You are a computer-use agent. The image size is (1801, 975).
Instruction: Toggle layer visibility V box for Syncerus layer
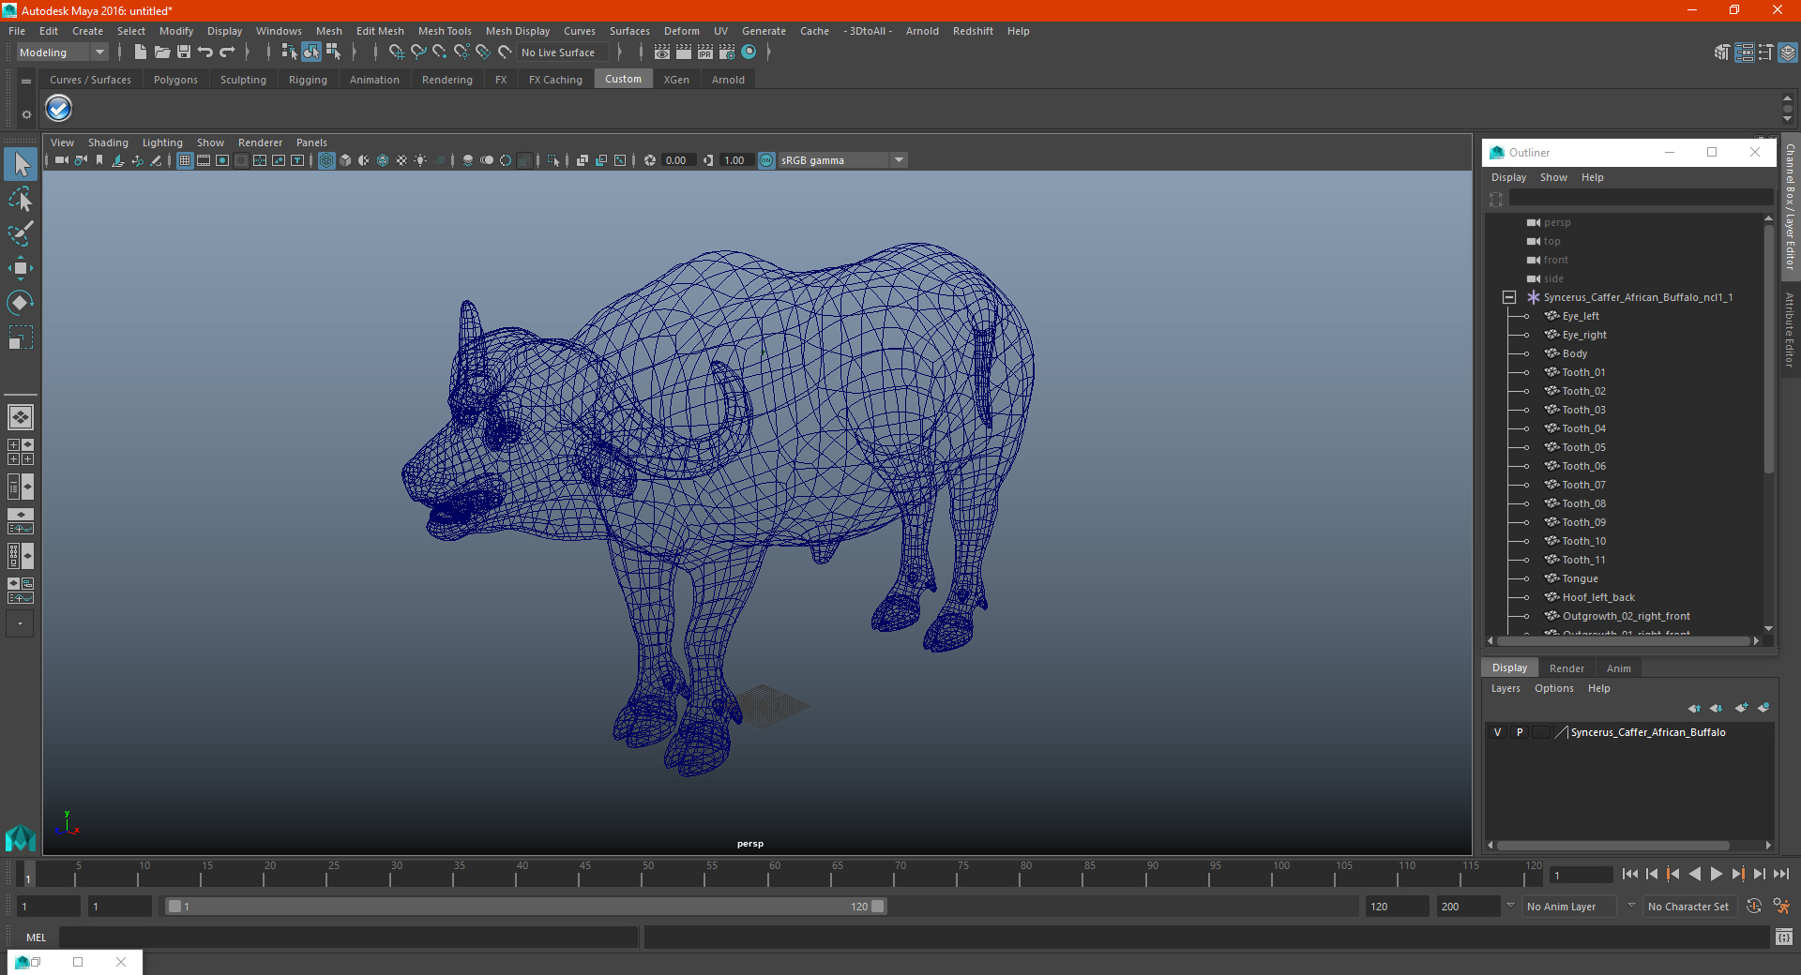pyautogui.click(x=1498, y=732)
